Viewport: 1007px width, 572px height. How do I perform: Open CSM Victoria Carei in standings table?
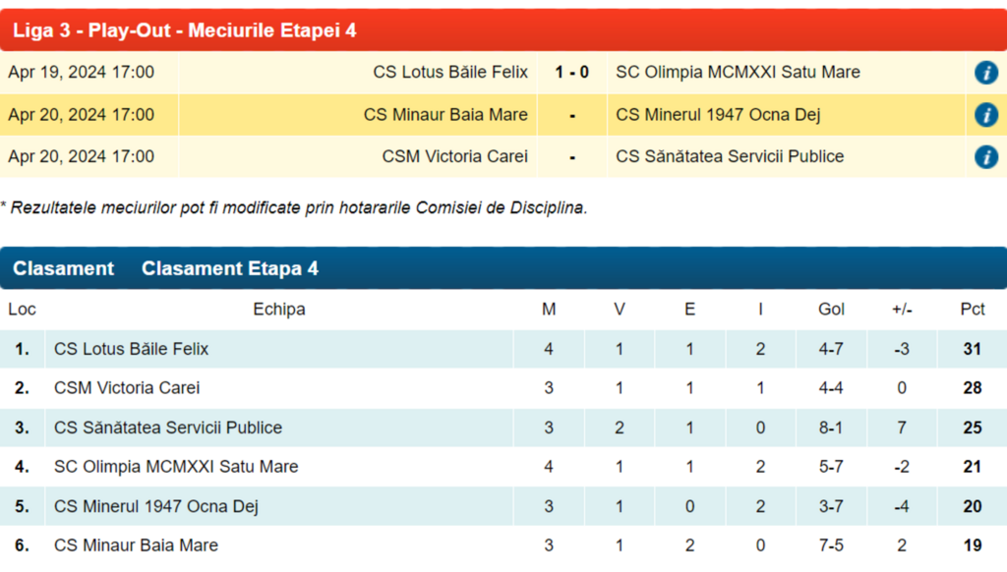tap(127, 388)
